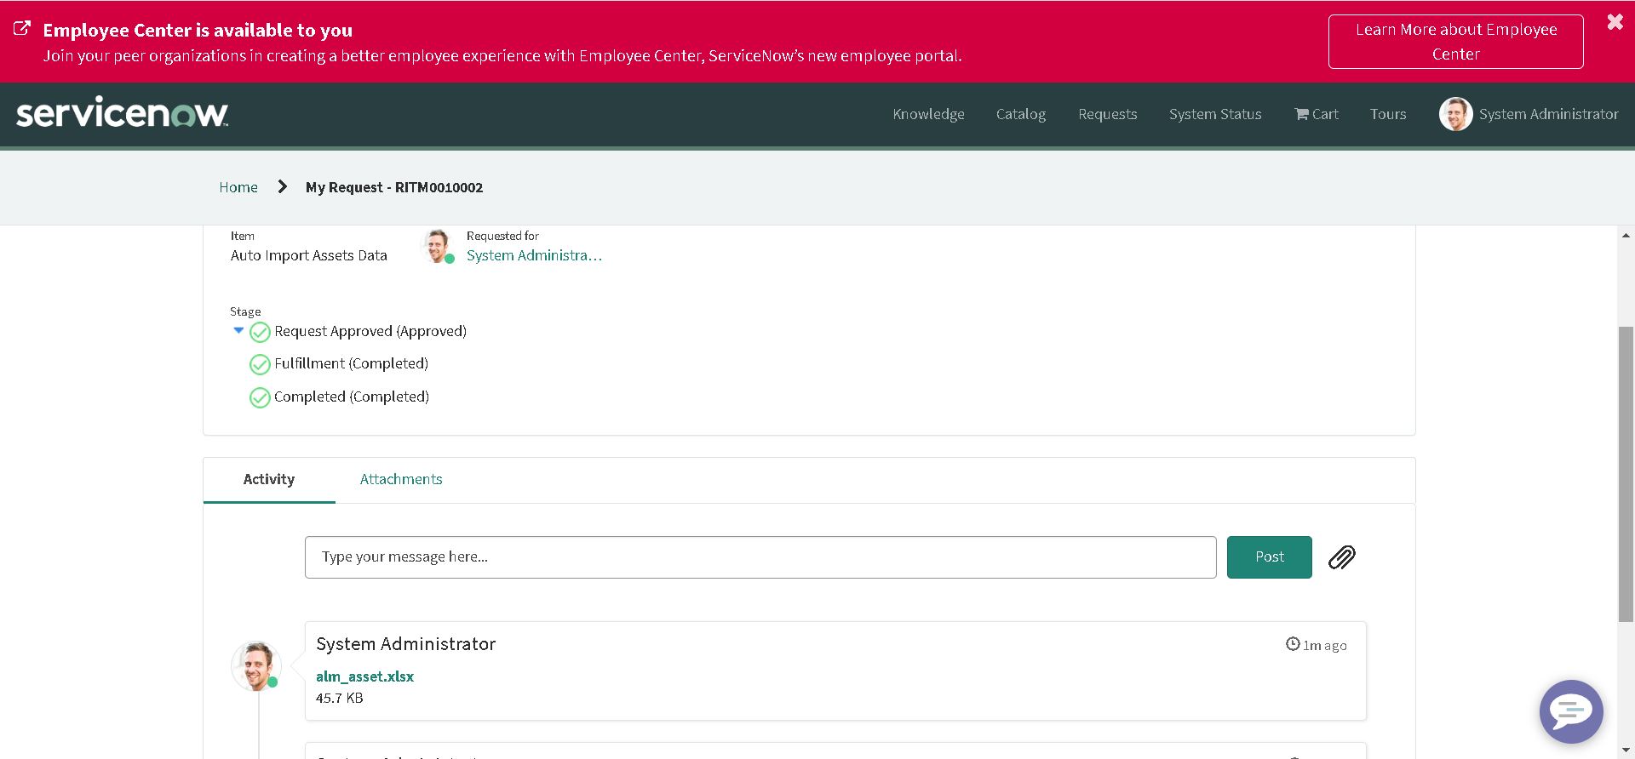Open the Tours menu item
This screenshot has height=759, width=1635.
click(x=1387, y=114)
